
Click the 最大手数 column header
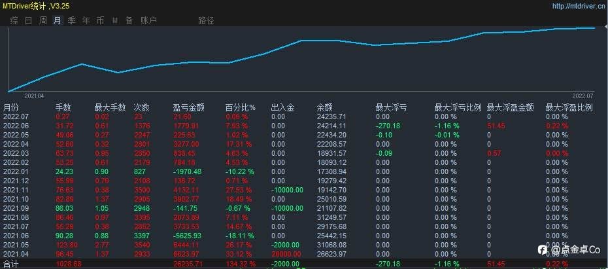110,107
